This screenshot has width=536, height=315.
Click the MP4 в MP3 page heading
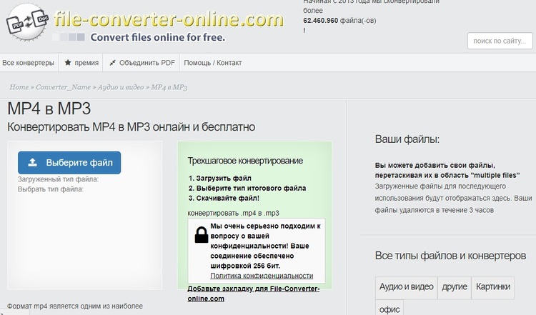[49, 109]
